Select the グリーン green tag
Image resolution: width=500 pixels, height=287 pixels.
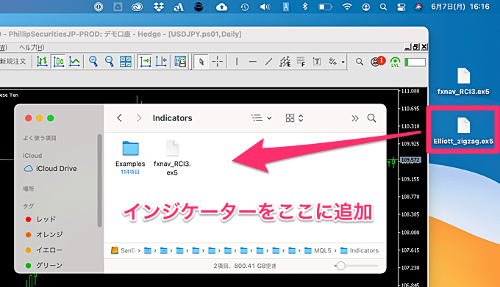coord(44,266)
